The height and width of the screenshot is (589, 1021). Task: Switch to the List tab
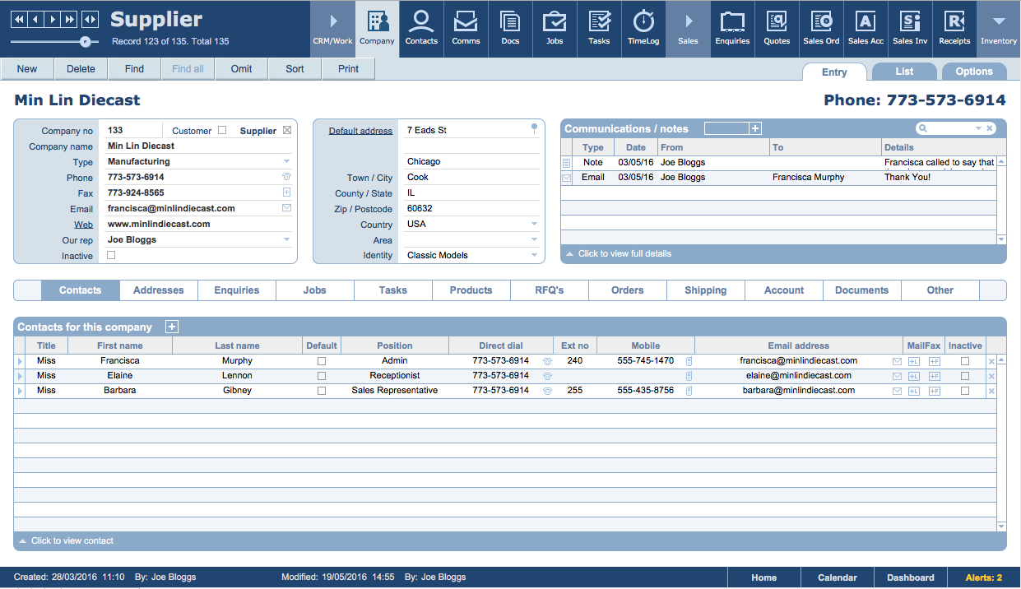click(903, 72)
